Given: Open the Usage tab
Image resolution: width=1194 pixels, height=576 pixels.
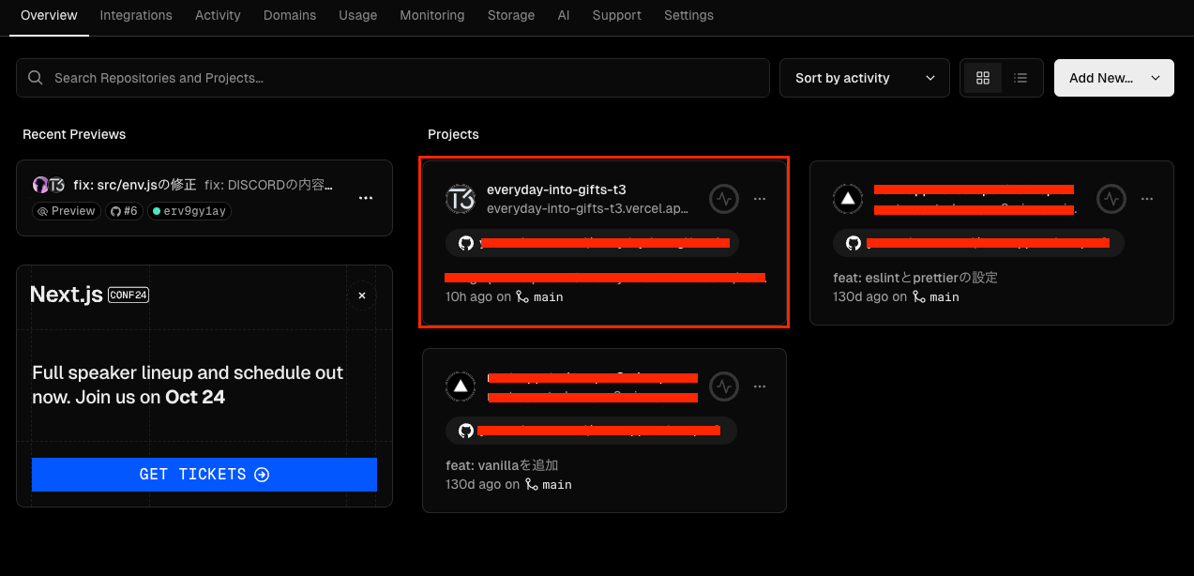Looking at the screenshot, I should 357,15.
